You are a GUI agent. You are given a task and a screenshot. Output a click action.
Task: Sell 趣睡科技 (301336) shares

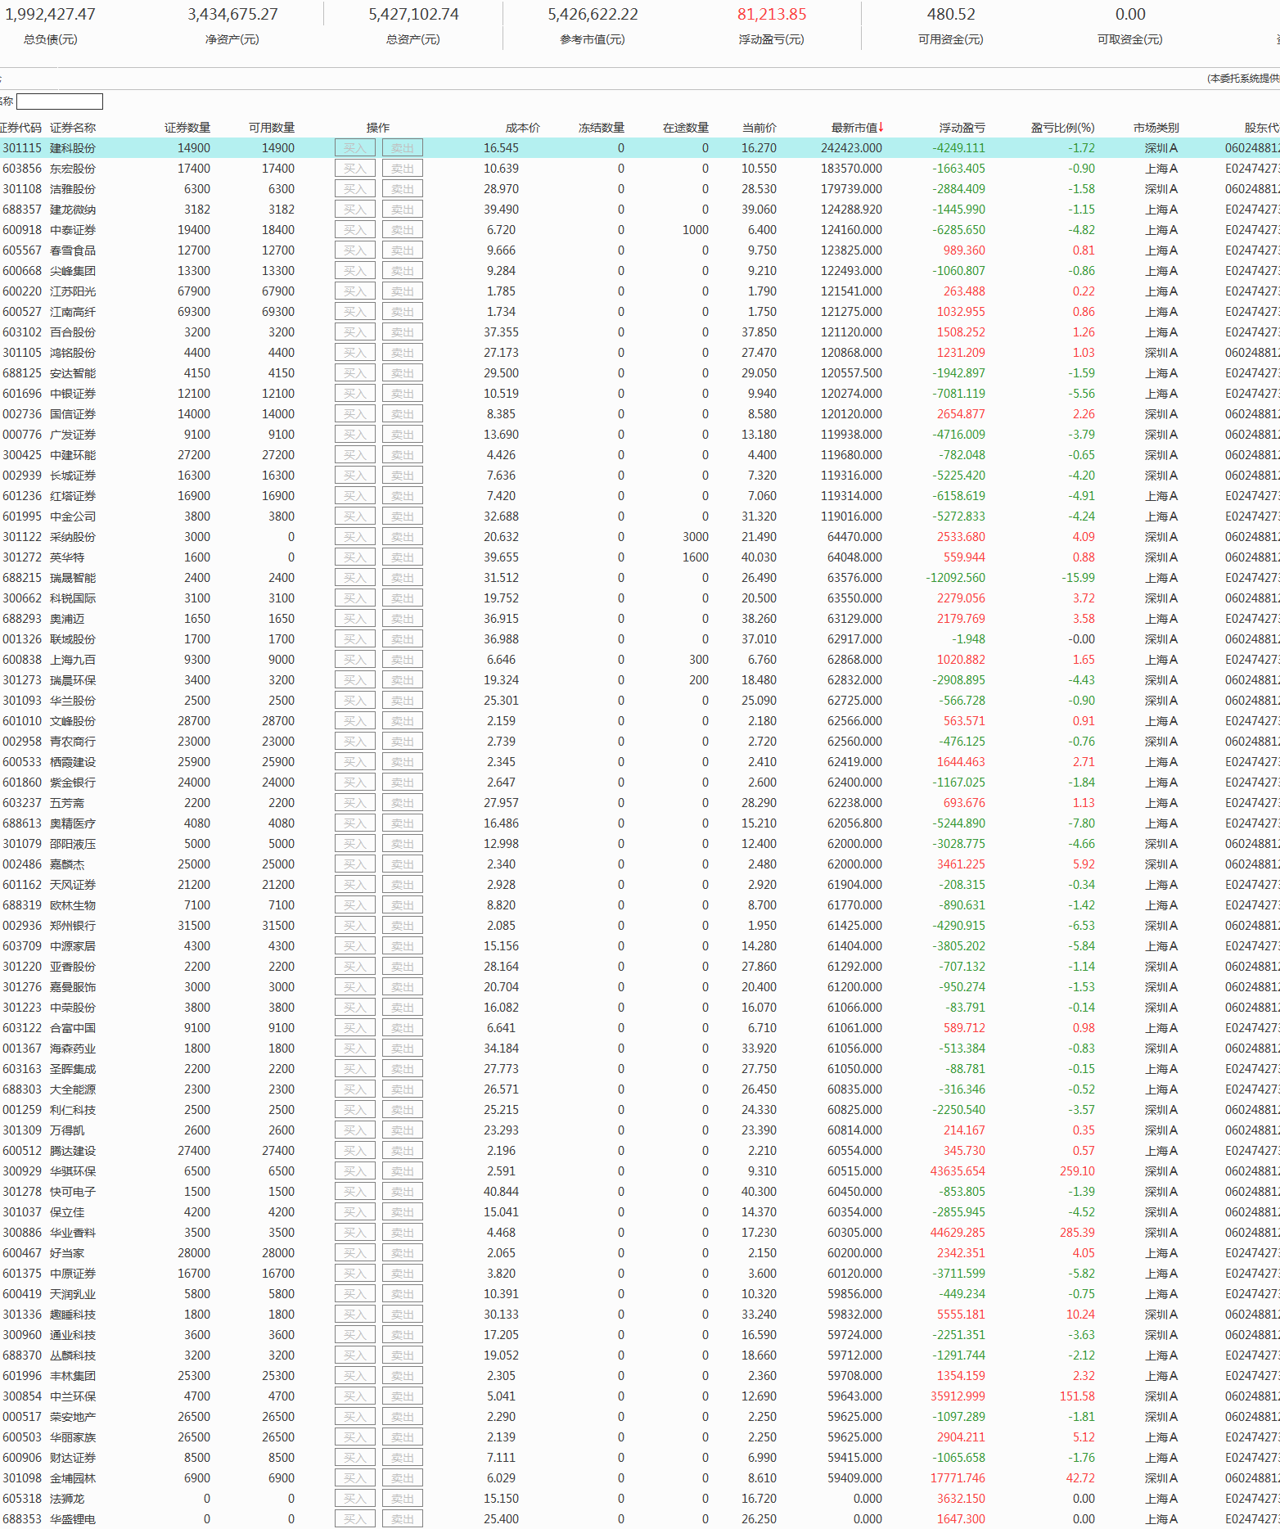(x=402, y=1315)
